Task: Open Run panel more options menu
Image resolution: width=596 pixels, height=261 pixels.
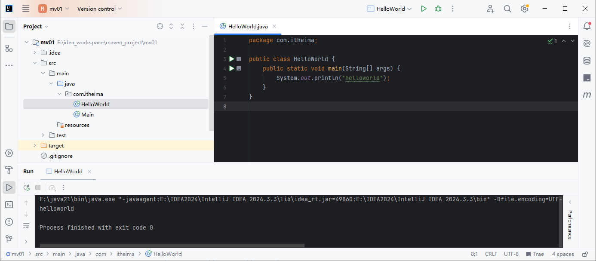Action: pos(63,187)
